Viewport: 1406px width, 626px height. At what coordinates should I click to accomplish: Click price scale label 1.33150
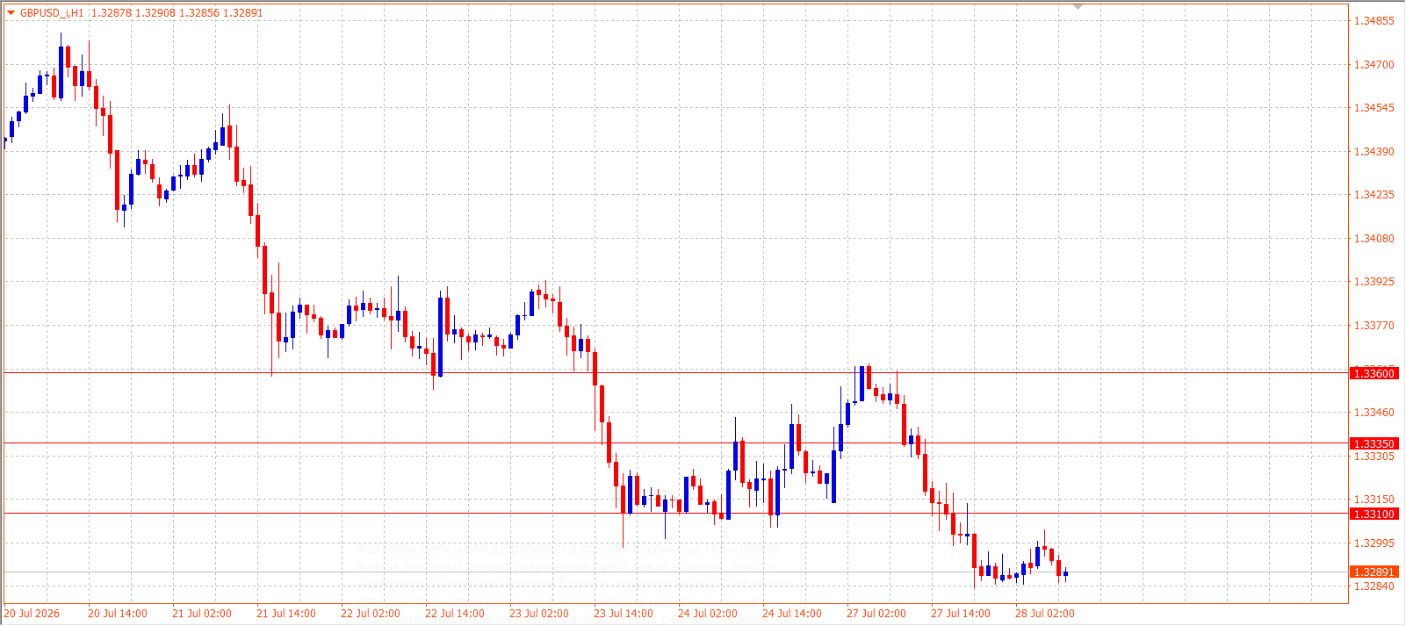(x=1374, y=500)
